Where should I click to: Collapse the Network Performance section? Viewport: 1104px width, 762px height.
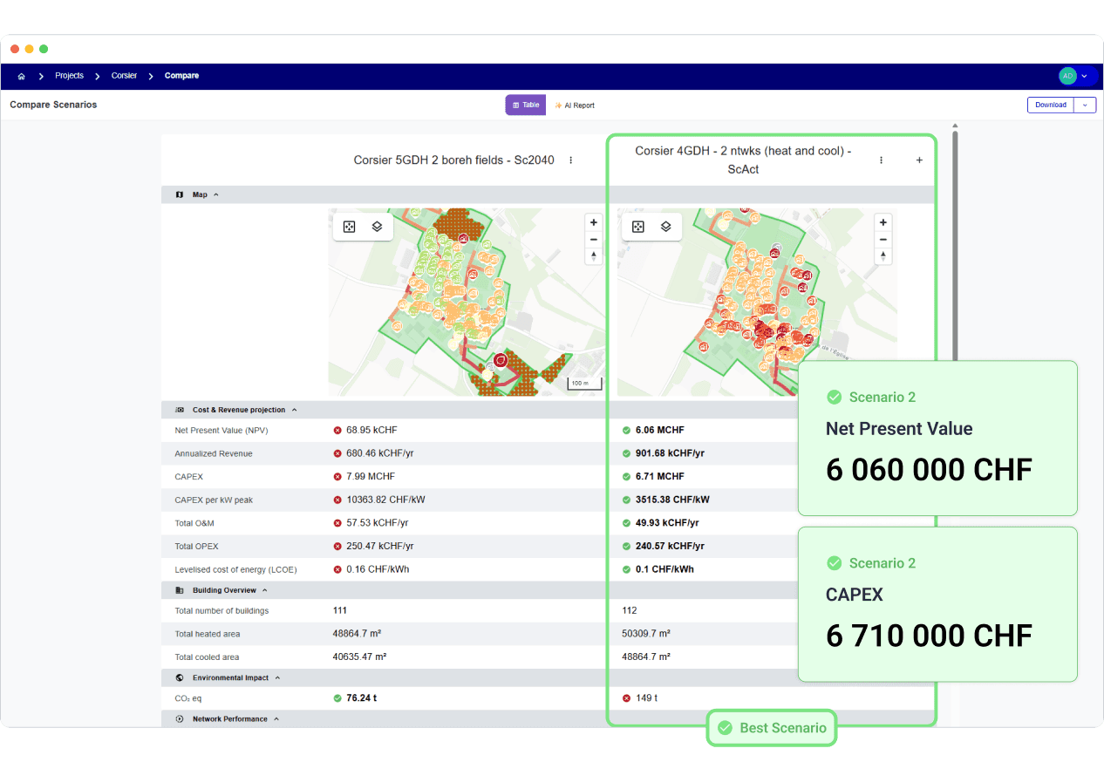coord(276,719)
